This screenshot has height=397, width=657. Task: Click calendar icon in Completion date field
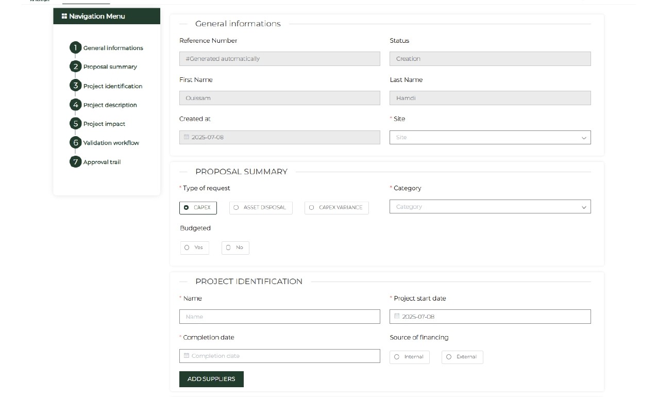coord(187,356)
